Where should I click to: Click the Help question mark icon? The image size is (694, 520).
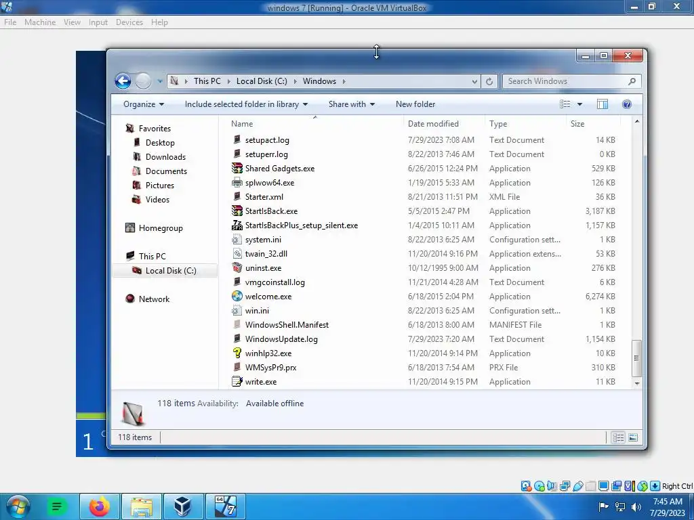click(627, 104)
